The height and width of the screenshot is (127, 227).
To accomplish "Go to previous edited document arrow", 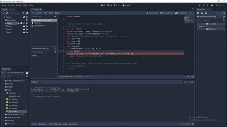I will click(x=190, y=13).
